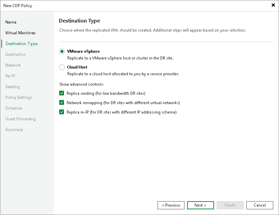Select the VMware vSphere radio button
This screenshot has height=215, width=279.
point(62,51)
